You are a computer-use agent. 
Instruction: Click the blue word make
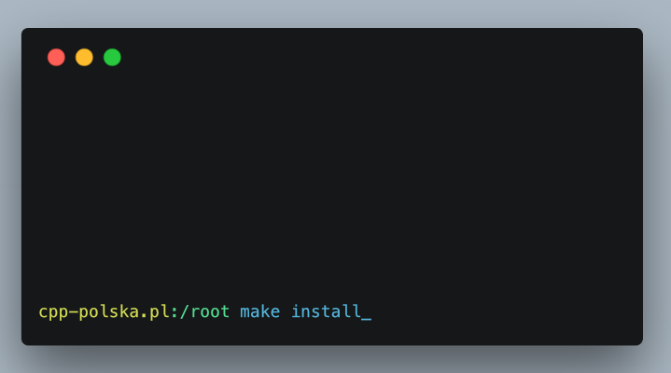point(259,311)
